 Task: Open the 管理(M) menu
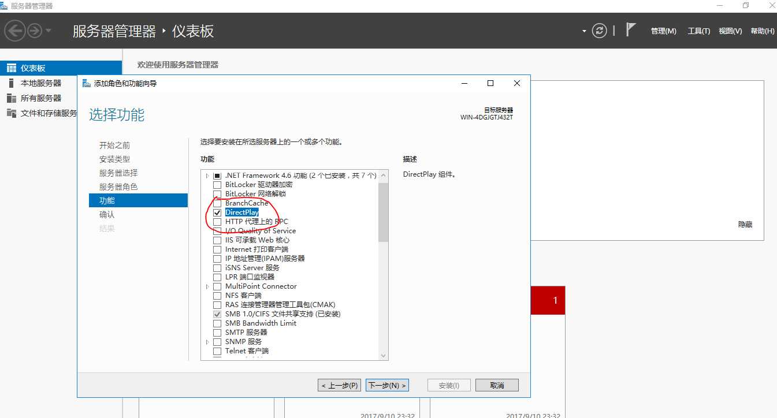tap(663, 31)
